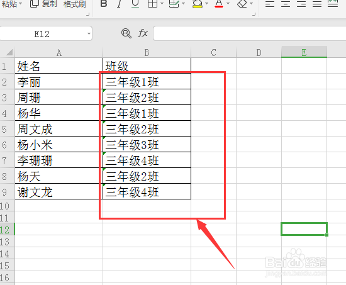Select the cell containing 周文成

point(59,129)
